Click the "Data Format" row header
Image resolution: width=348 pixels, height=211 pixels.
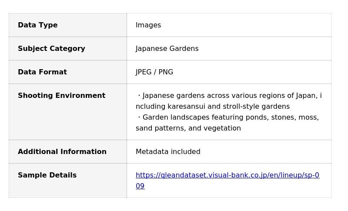tap(42, 72)
